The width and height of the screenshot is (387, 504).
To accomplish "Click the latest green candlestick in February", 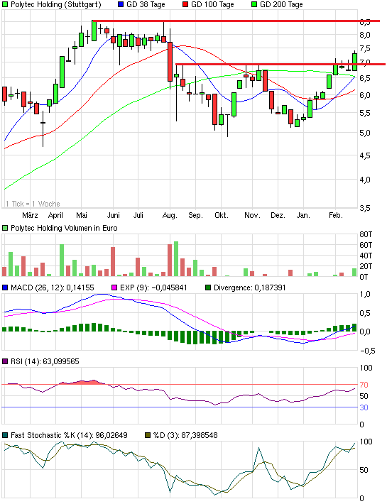I will tap(354, 62).
